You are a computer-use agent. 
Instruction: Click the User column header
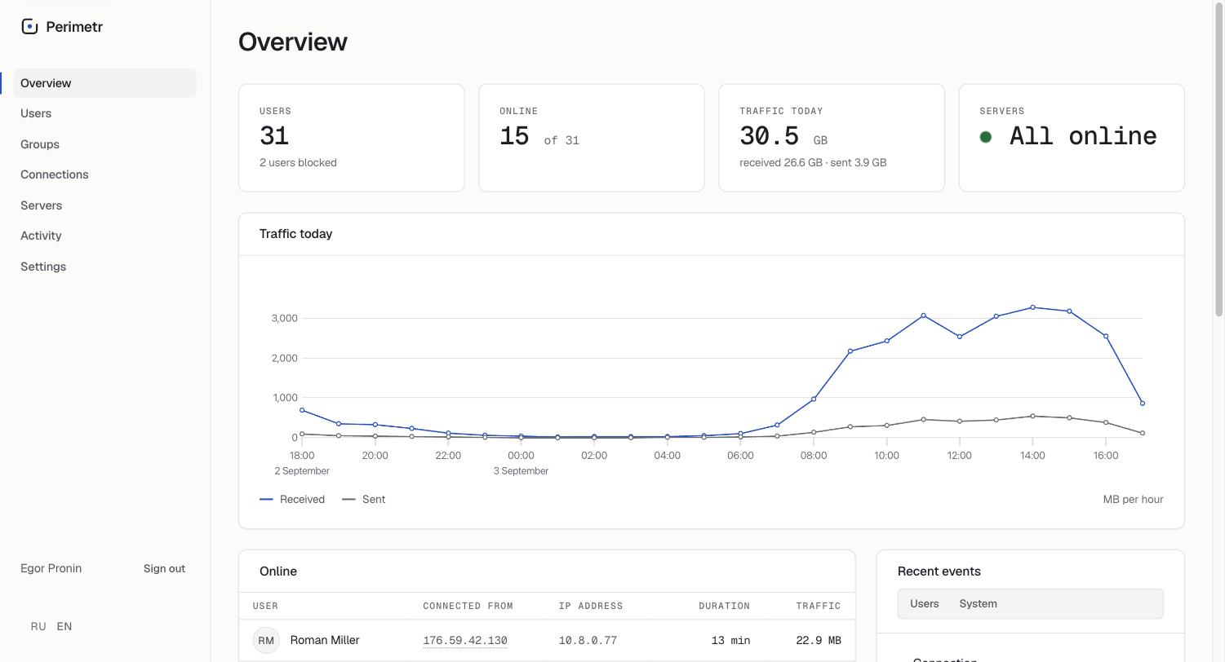(265, 606)
